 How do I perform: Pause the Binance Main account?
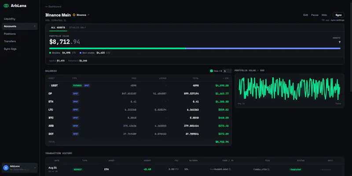[315, 15]
